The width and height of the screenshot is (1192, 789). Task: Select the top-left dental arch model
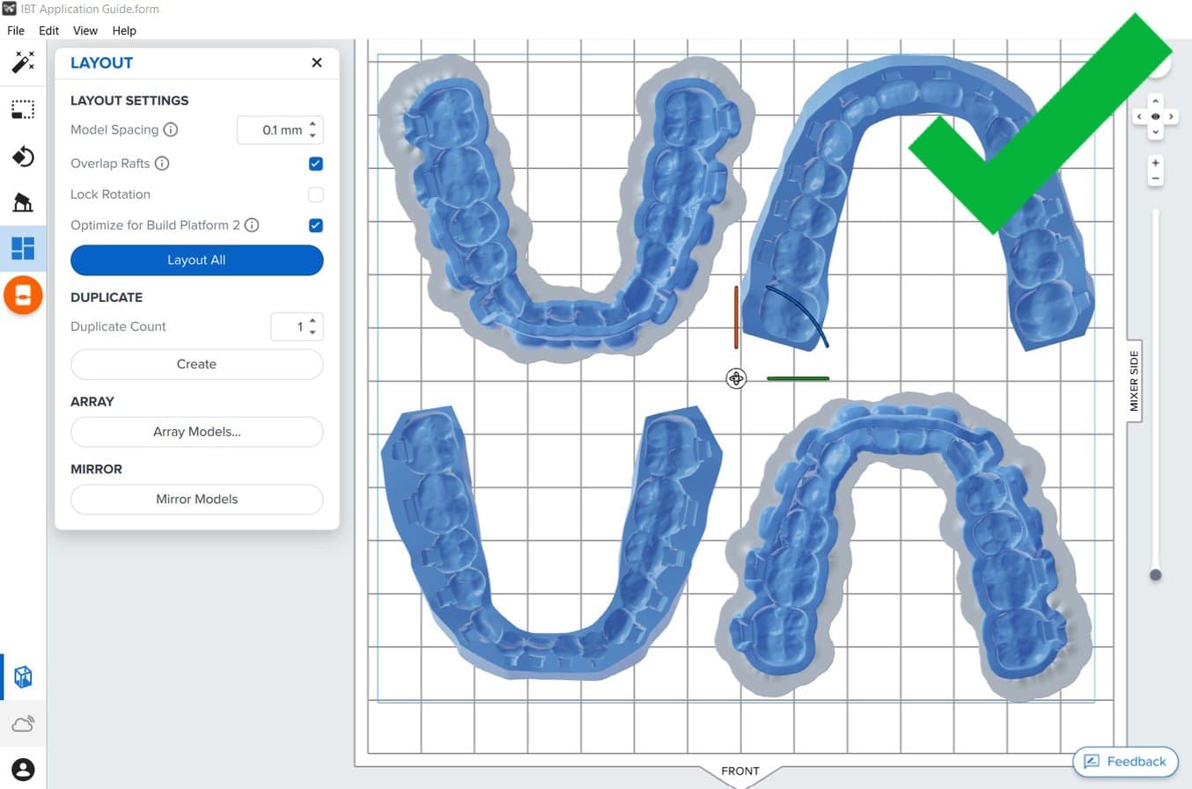pos(567,211)
